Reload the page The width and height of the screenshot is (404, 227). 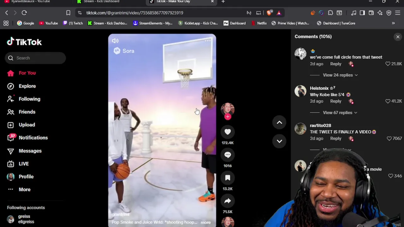tap(24, 13)
